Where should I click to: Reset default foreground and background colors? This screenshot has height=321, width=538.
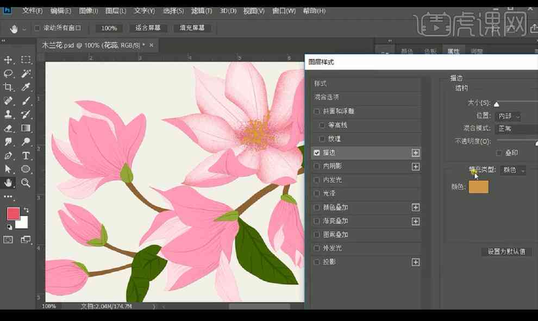click(9, 227)
